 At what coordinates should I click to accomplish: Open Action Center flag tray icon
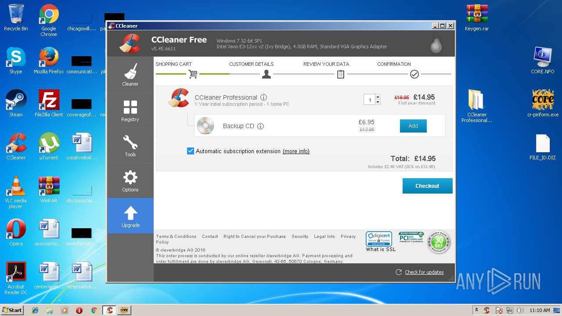tap(499, 310)
